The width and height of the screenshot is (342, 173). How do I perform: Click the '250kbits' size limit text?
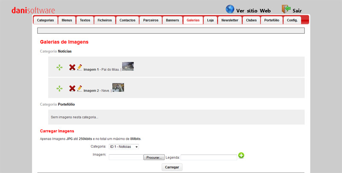pos(85,139)
